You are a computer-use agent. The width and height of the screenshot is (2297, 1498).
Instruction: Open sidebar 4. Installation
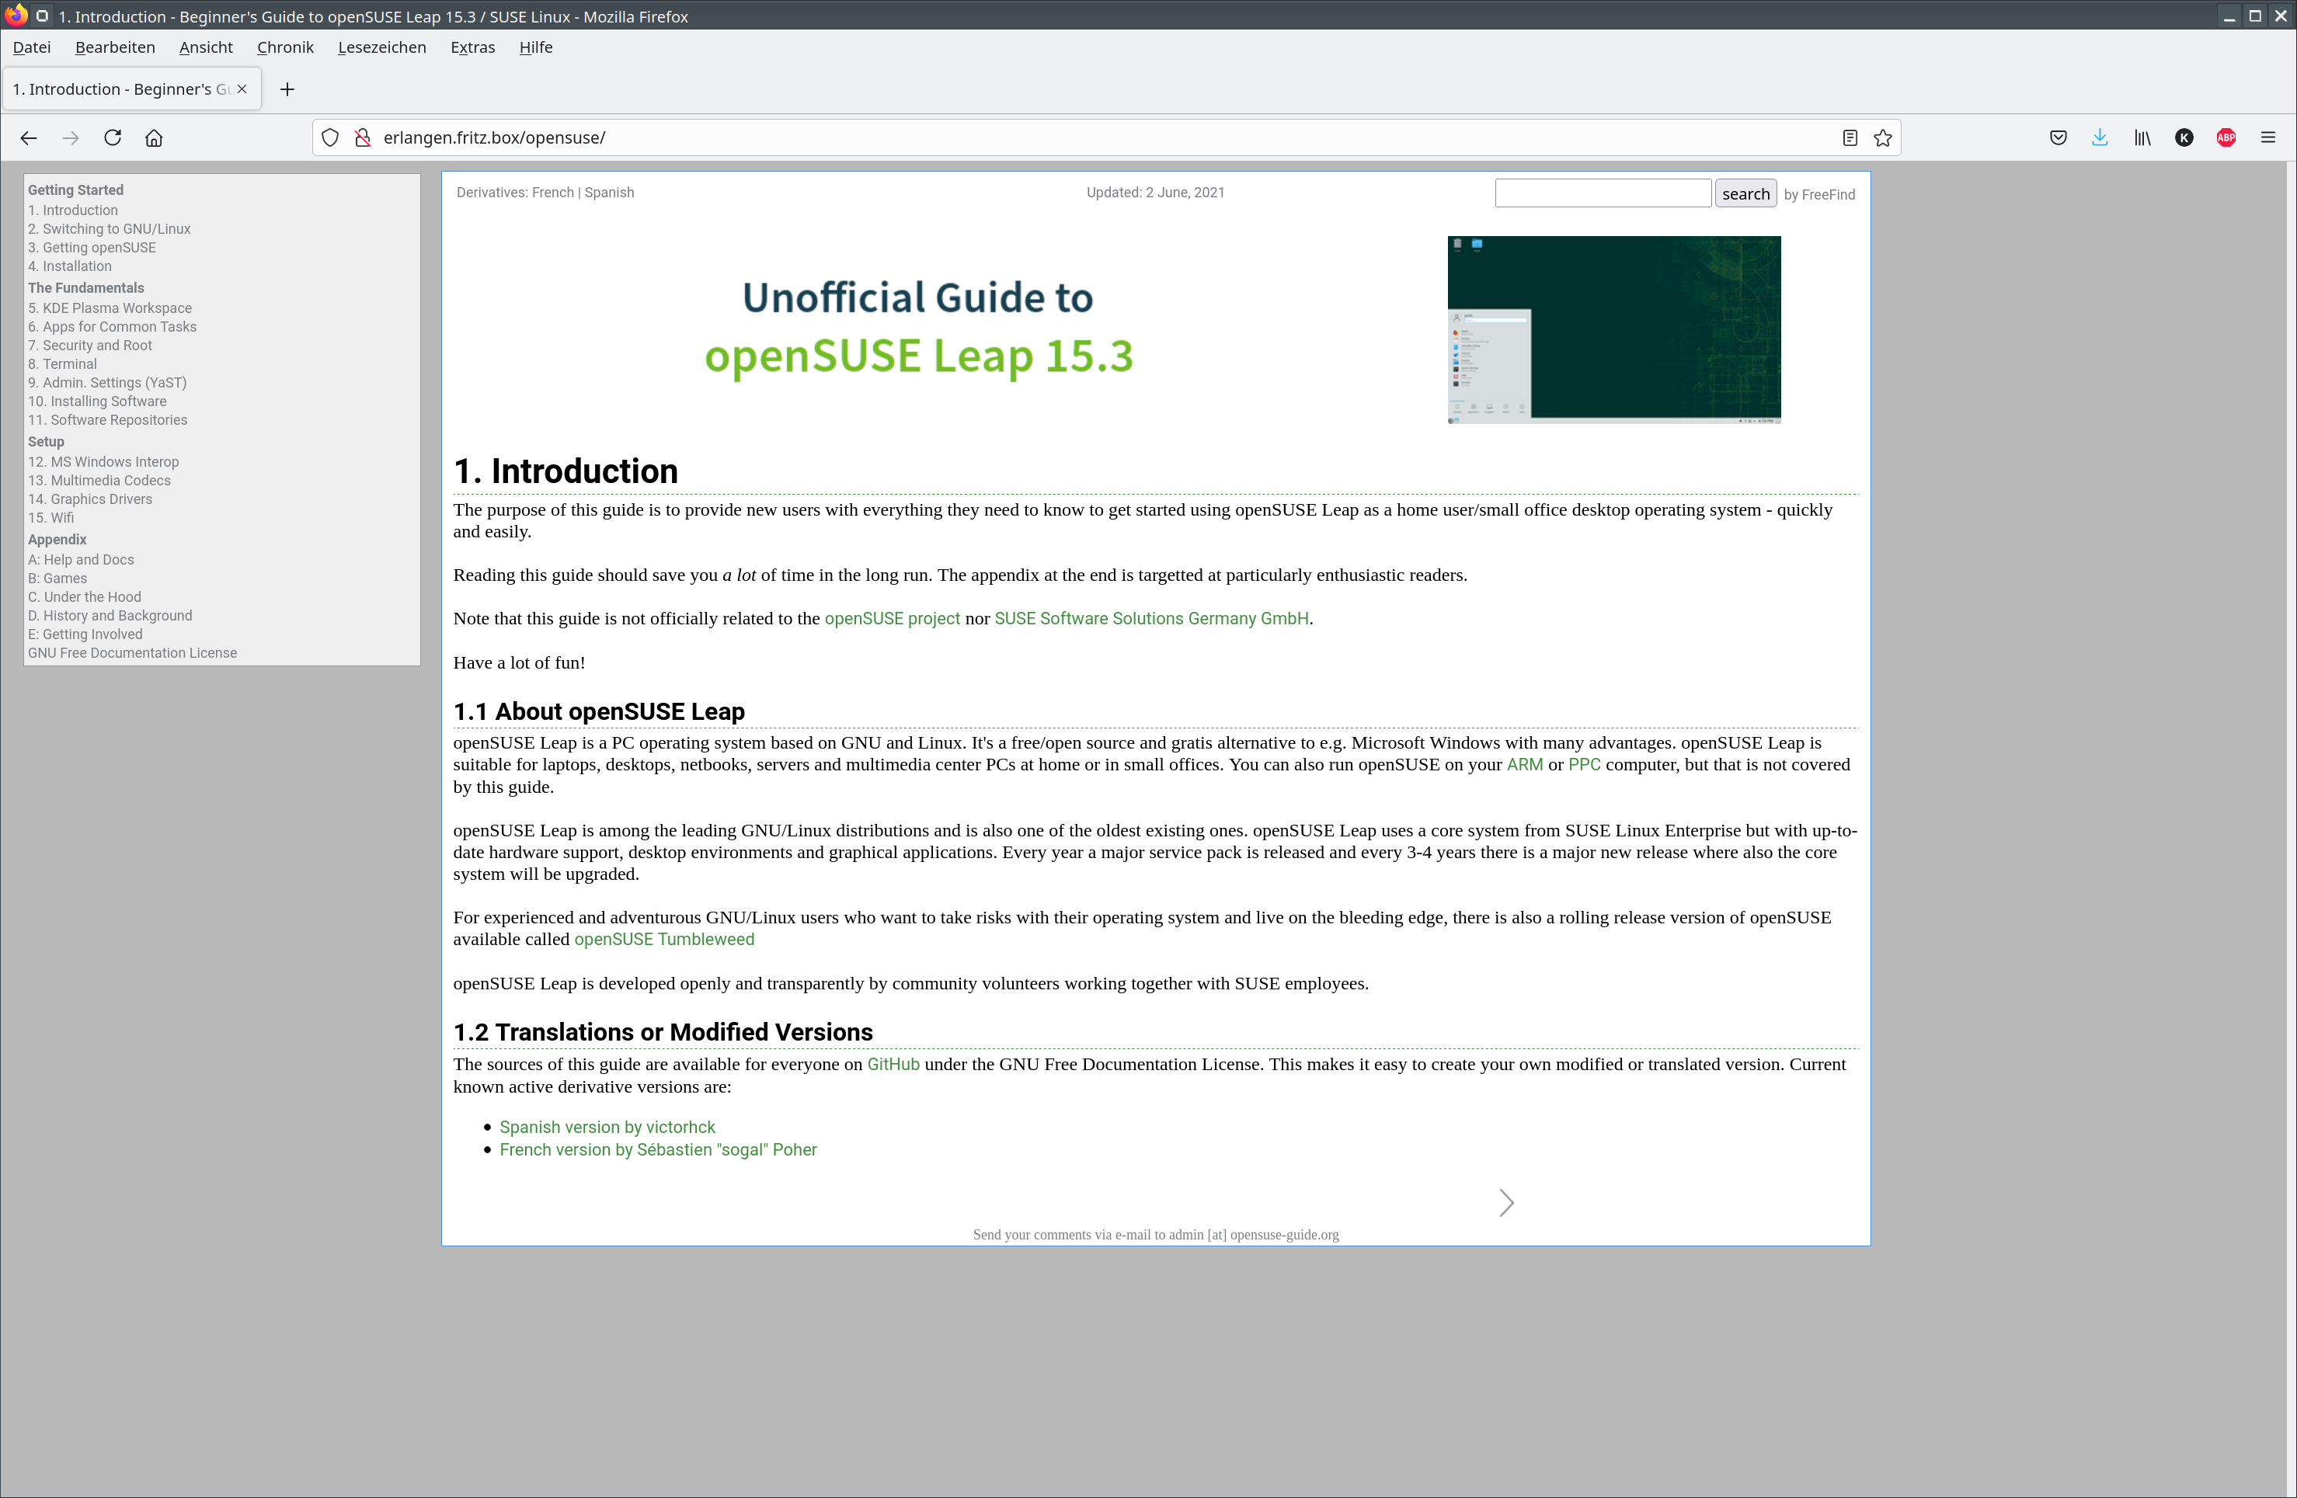(x=69, y=266)
